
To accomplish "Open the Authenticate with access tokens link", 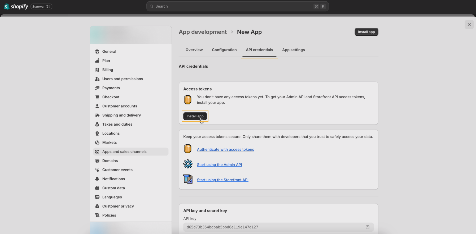I will pos(225,149).
